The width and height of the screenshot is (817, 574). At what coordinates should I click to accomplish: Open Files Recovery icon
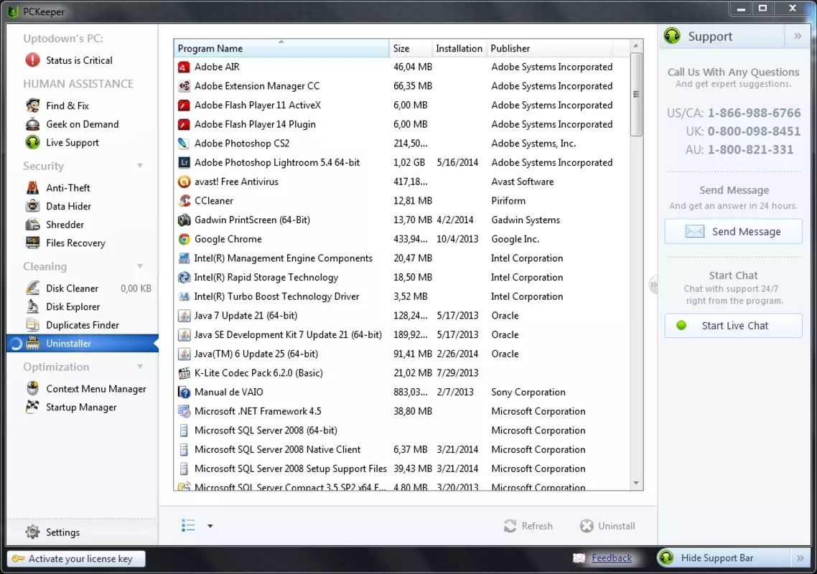point(33,243)
